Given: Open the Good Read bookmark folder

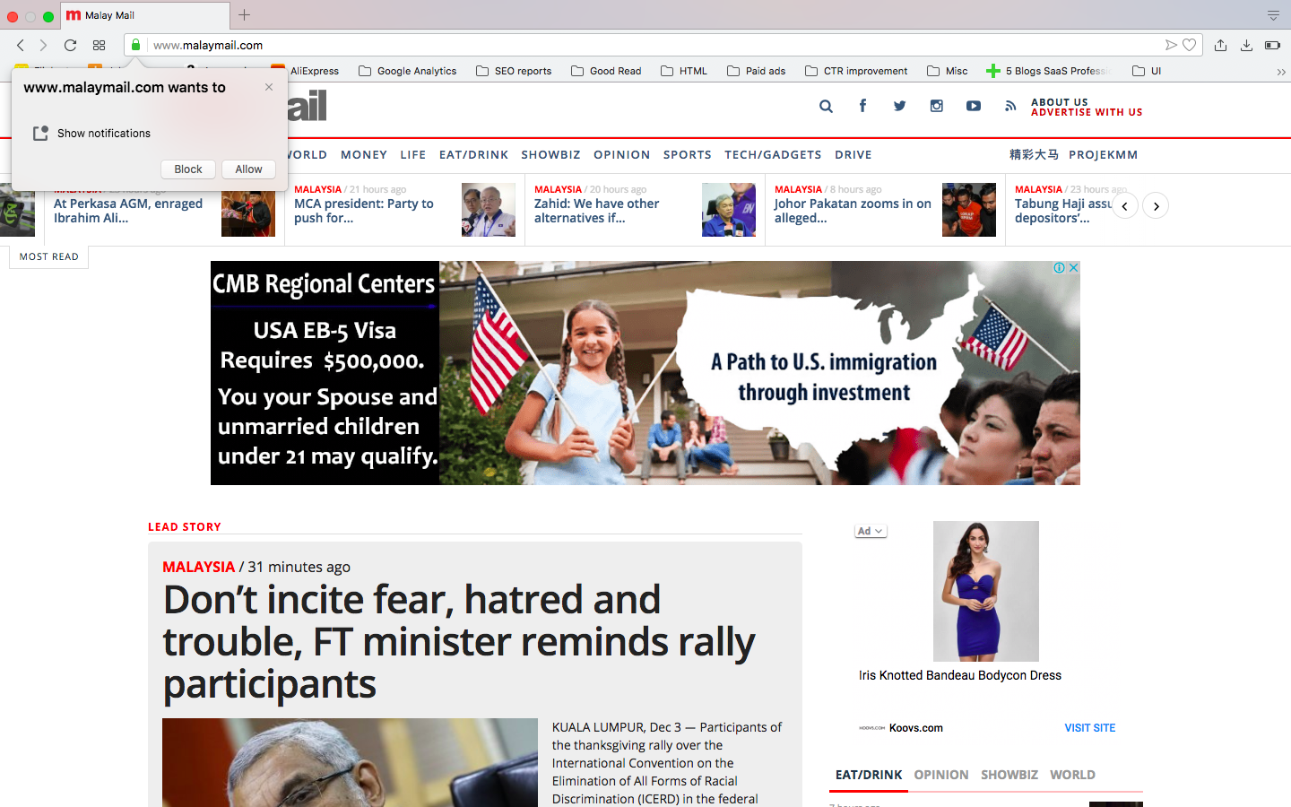Looking at the screenshot, I should (606, 71).
